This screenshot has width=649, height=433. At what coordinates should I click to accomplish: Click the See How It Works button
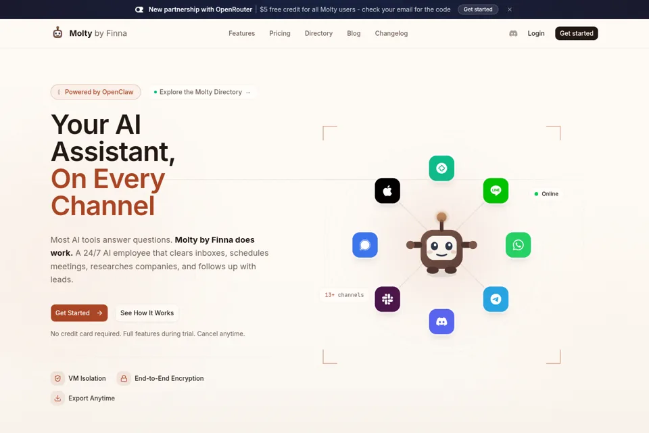(x=147, y=313)
